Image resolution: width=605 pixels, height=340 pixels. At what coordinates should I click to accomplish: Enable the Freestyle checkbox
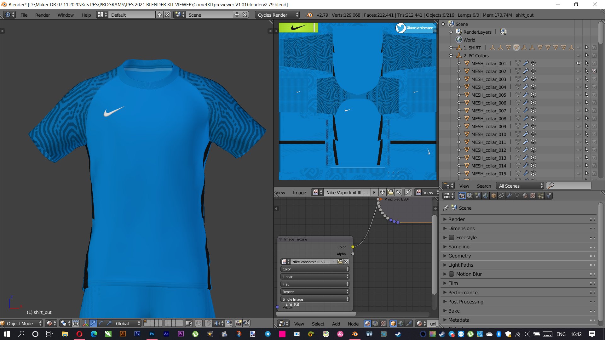(451, 238)
